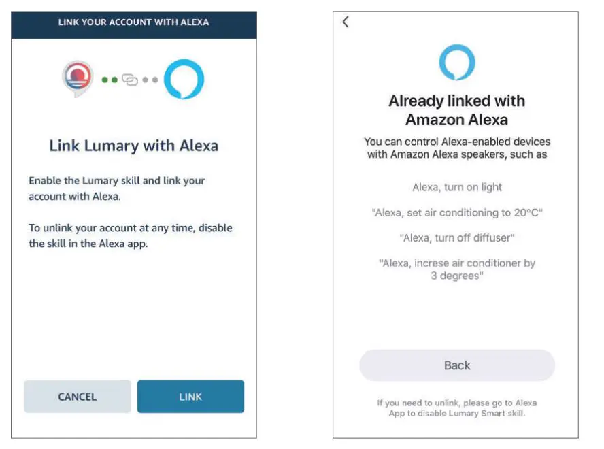Select the Alexa, turn off diffuser example
This screenshot has width=604, height=449.
pyautogui.click(x=457, y=238)
